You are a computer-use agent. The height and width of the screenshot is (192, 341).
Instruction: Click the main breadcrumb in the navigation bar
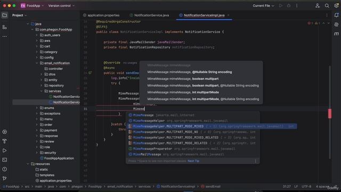38,187
